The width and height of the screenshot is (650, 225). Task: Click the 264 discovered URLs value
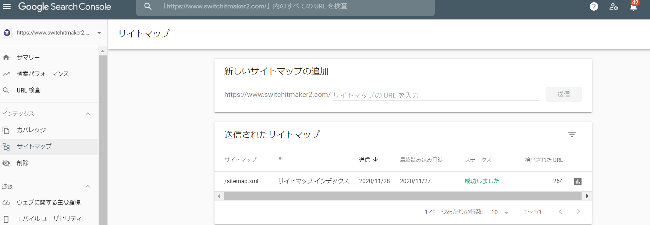pos(558,181)
